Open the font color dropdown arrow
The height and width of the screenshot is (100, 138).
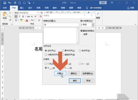click(30, 20)
